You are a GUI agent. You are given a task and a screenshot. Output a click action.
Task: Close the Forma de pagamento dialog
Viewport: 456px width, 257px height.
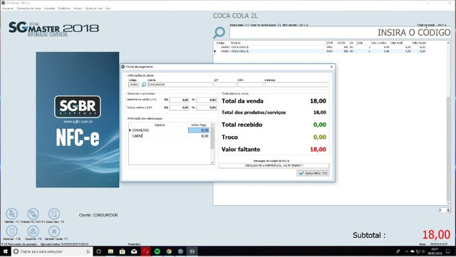[331, 67]
